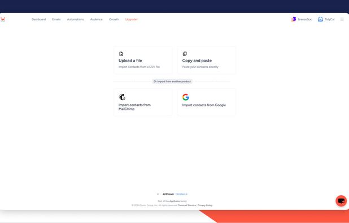The image size is (349, 223).
Task: Select Audience in the top navigation
Action: [97, 19]
